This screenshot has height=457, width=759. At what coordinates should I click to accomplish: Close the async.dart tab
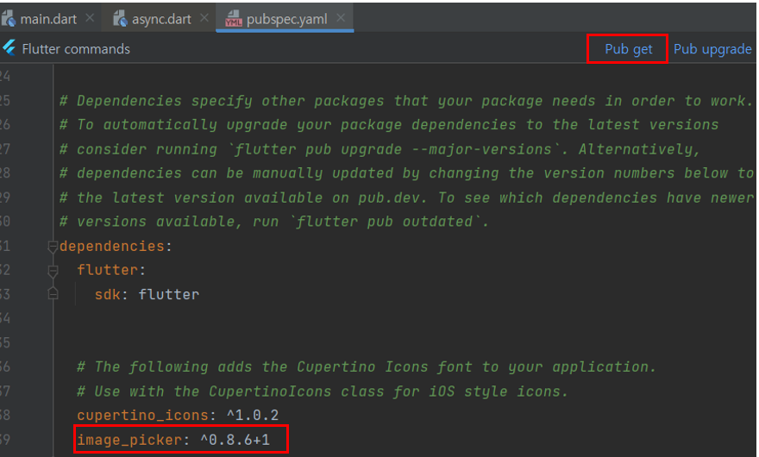204,18
